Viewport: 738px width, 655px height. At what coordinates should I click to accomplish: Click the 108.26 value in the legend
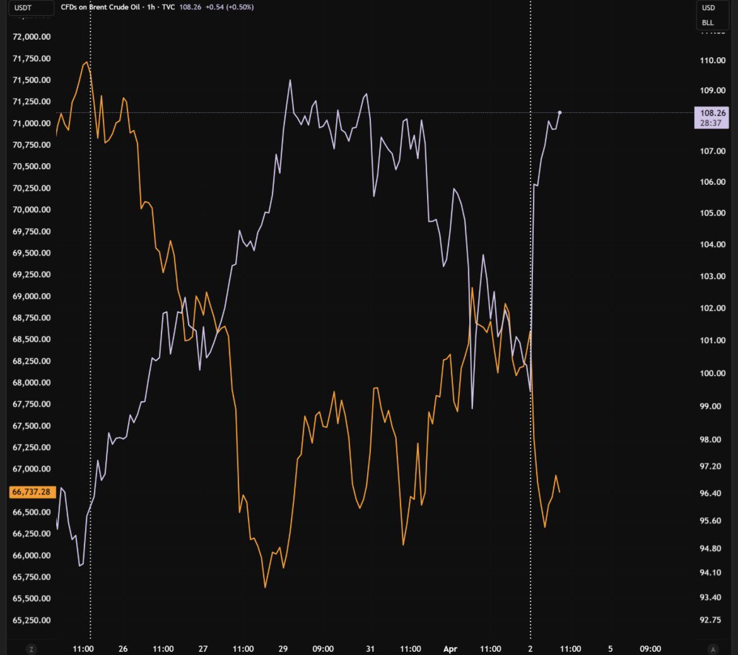190,7
